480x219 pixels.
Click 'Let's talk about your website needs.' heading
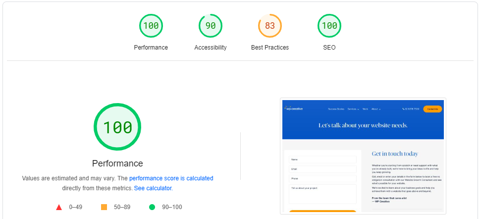(363, 125)
